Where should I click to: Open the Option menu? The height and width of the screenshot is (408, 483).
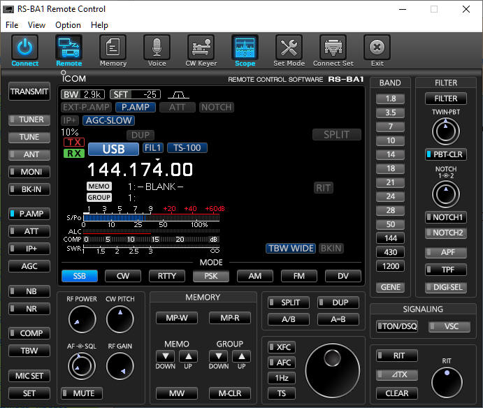point(68,25)
